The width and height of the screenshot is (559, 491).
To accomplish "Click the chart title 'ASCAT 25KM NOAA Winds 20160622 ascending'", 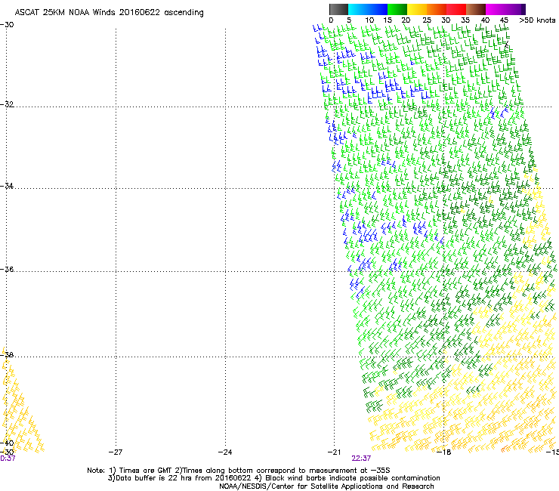I will pos(109,13).
